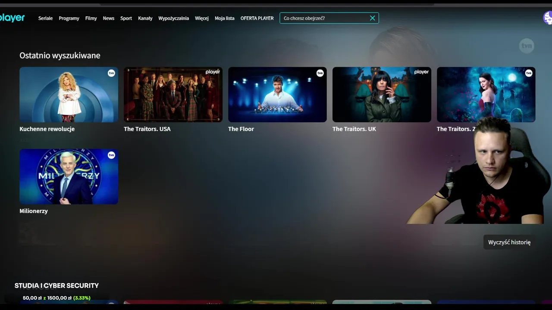Viewport: 552px width, 310px height.
Task: Click the 'The Traitors. USA' title text
Action: tap(147, 129)
